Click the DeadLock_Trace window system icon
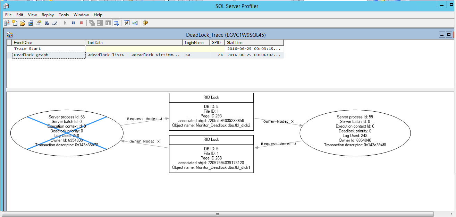 point(10,35)
